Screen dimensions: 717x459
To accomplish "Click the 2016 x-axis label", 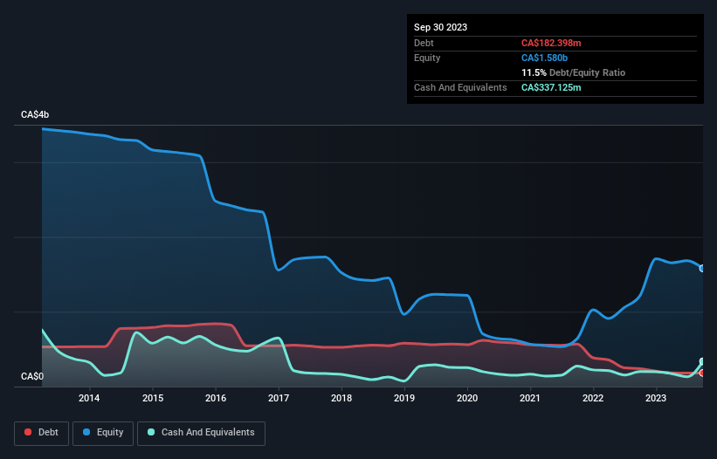I will pyautogui.click(x=216, y=398).
